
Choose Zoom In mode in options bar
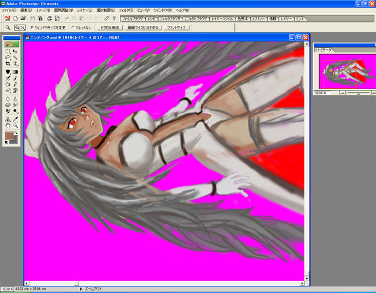(x=17, y=28)
